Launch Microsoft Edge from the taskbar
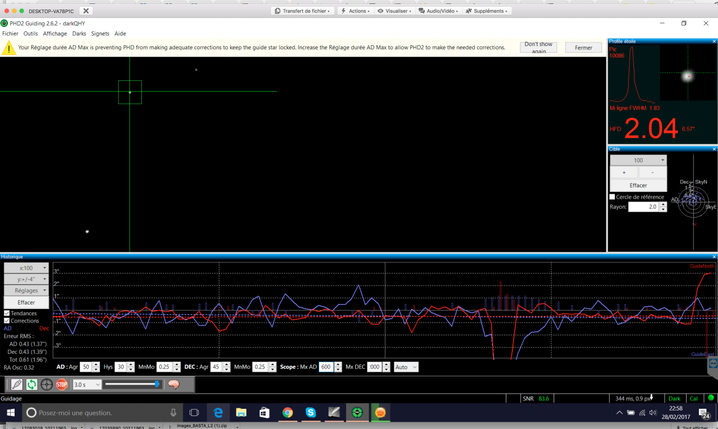Viewport: 718px width, 429px height. coord(218,413)
